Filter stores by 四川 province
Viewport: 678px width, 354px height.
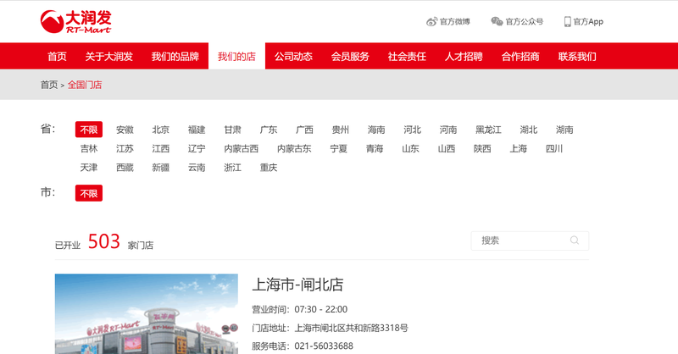(554, 149)
